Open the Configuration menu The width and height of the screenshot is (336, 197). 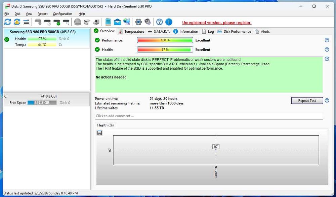pos(62,14)
